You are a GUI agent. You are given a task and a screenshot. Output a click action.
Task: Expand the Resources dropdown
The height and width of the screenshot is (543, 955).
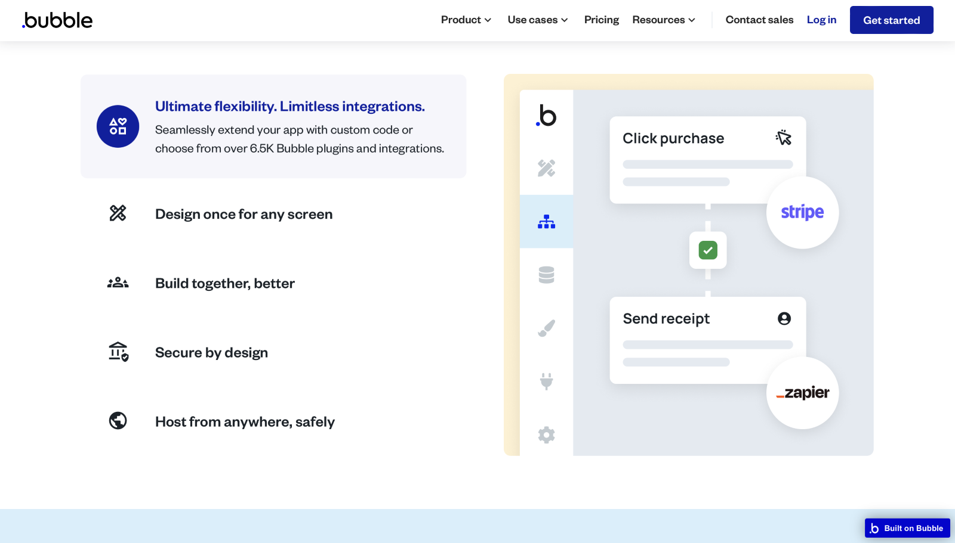(664, 20)
